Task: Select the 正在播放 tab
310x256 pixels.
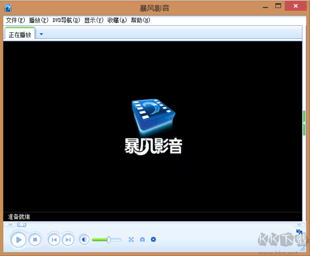Action: tap(20, 34)
